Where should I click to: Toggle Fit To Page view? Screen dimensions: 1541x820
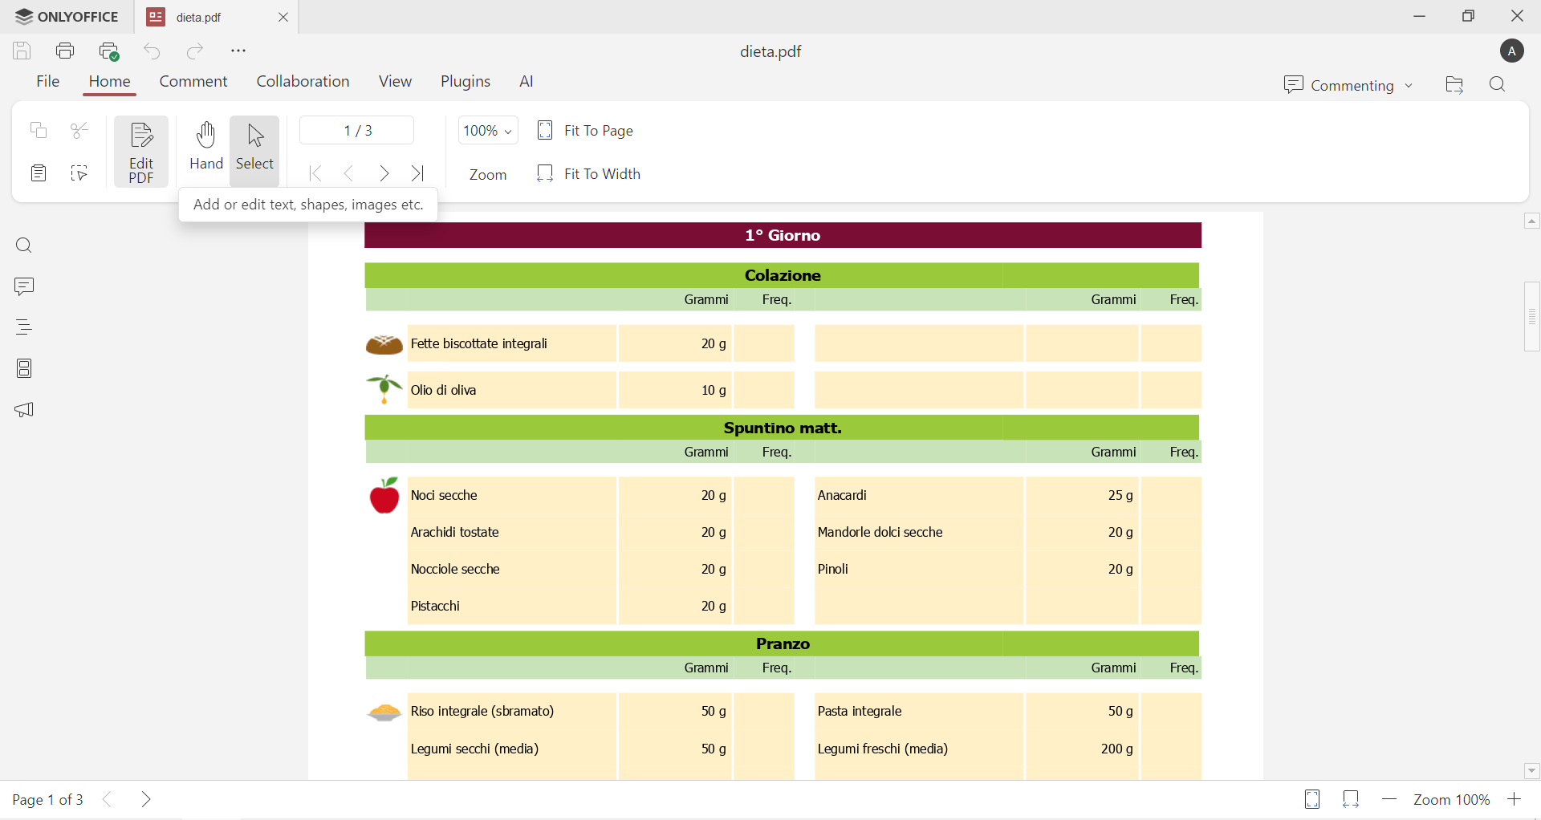(x=586, y=131)
